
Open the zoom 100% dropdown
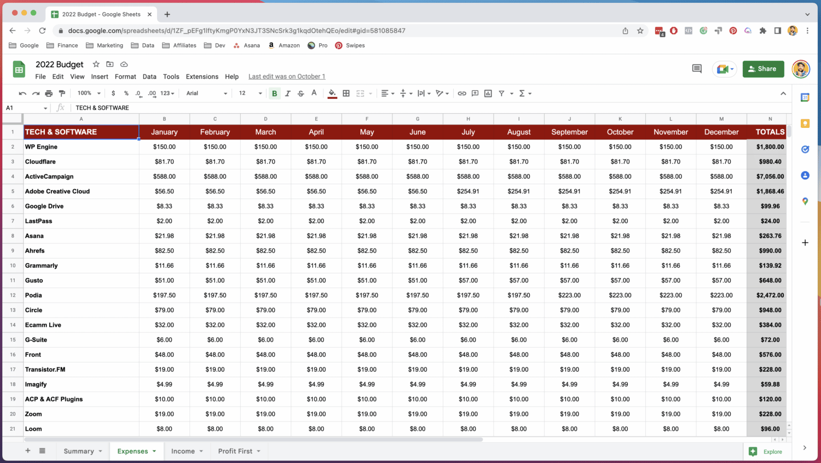[89, 93]
